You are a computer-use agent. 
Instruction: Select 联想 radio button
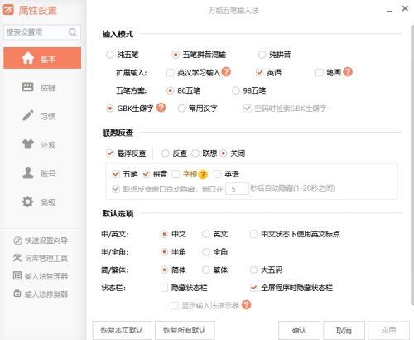pos(195,153)
